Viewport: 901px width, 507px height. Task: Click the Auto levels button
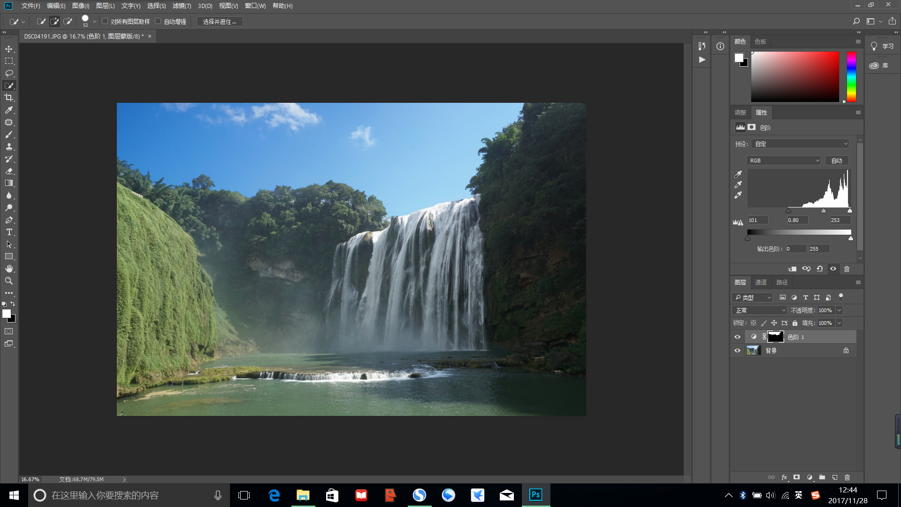(836, 161)
